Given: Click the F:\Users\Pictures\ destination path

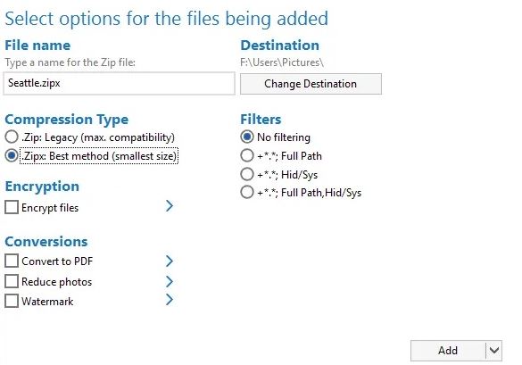Looking at the screenshot, I should click(282, 62).
